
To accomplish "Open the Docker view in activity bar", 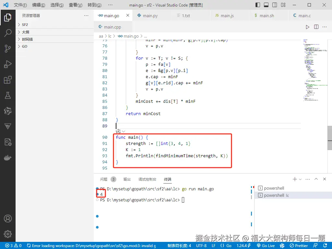I will [8, 158].
